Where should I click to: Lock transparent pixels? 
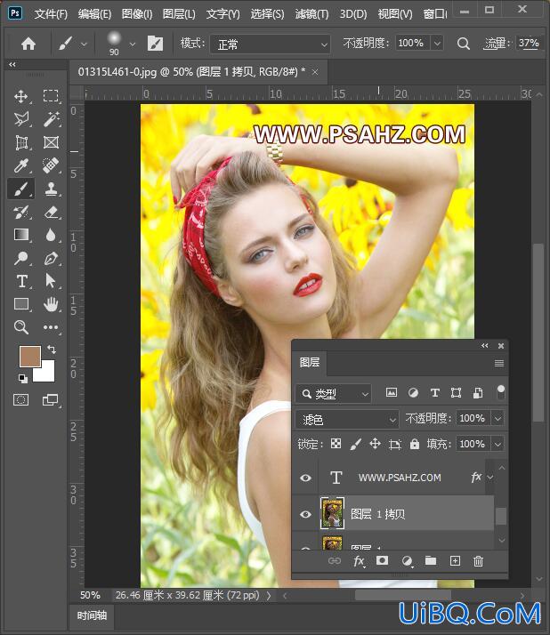(x=336, y=444)
